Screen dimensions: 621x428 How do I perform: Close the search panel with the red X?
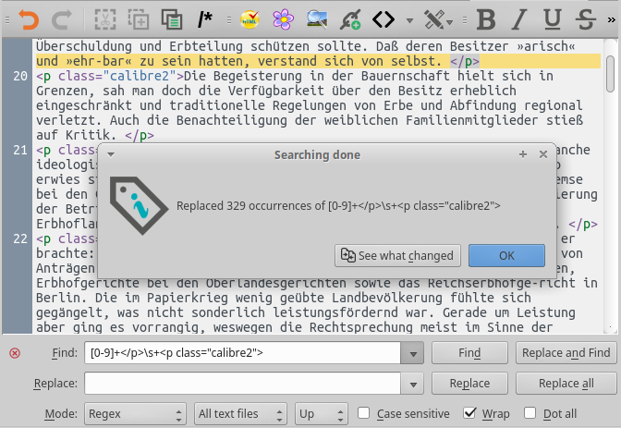coord(15,353)
